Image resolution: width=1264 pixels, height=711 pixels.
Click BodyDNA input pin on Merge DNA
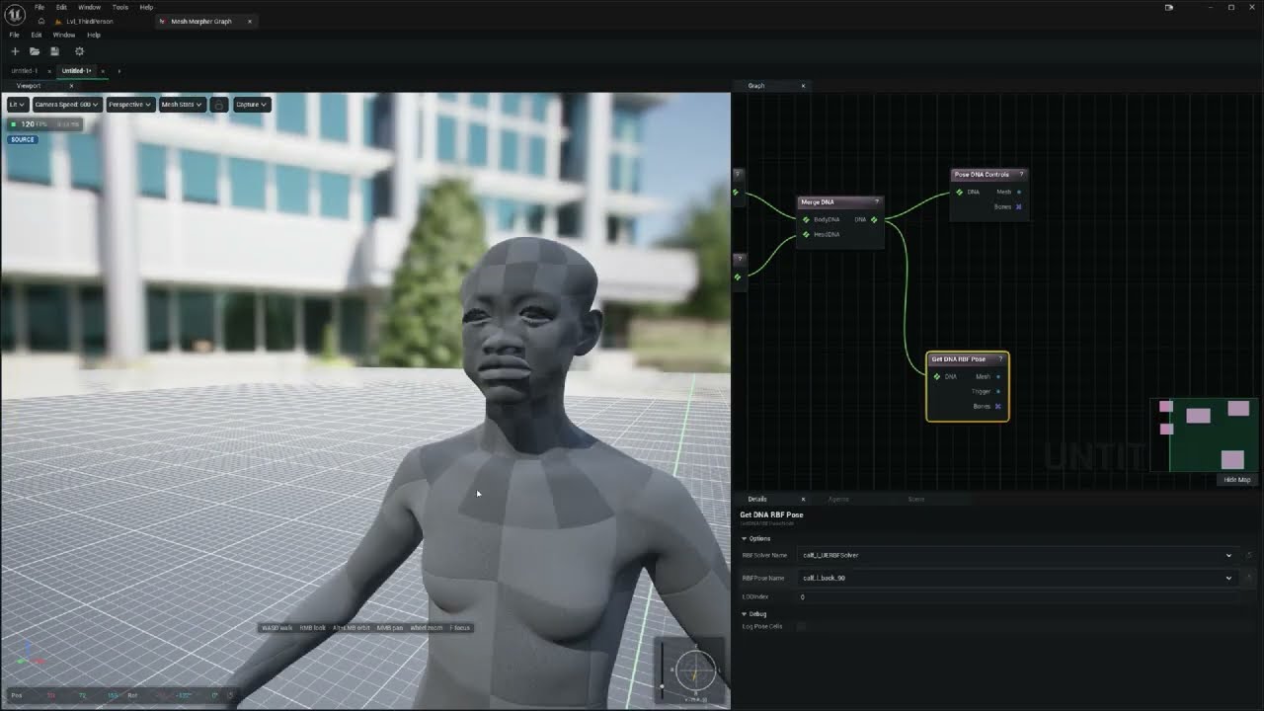tap(806, 219)
